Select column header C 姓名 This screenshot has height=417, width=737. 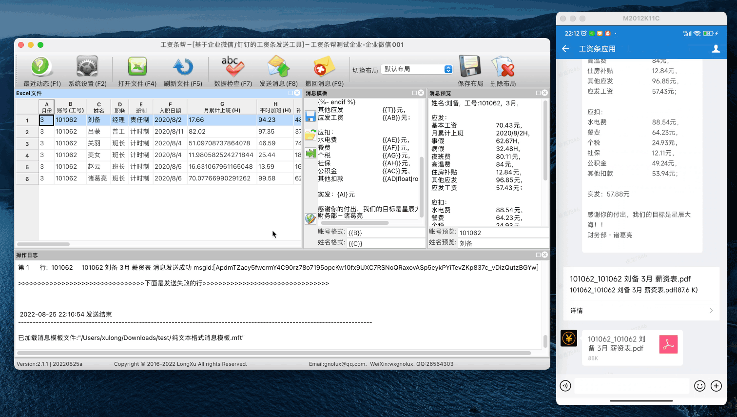tap(99, 107)
